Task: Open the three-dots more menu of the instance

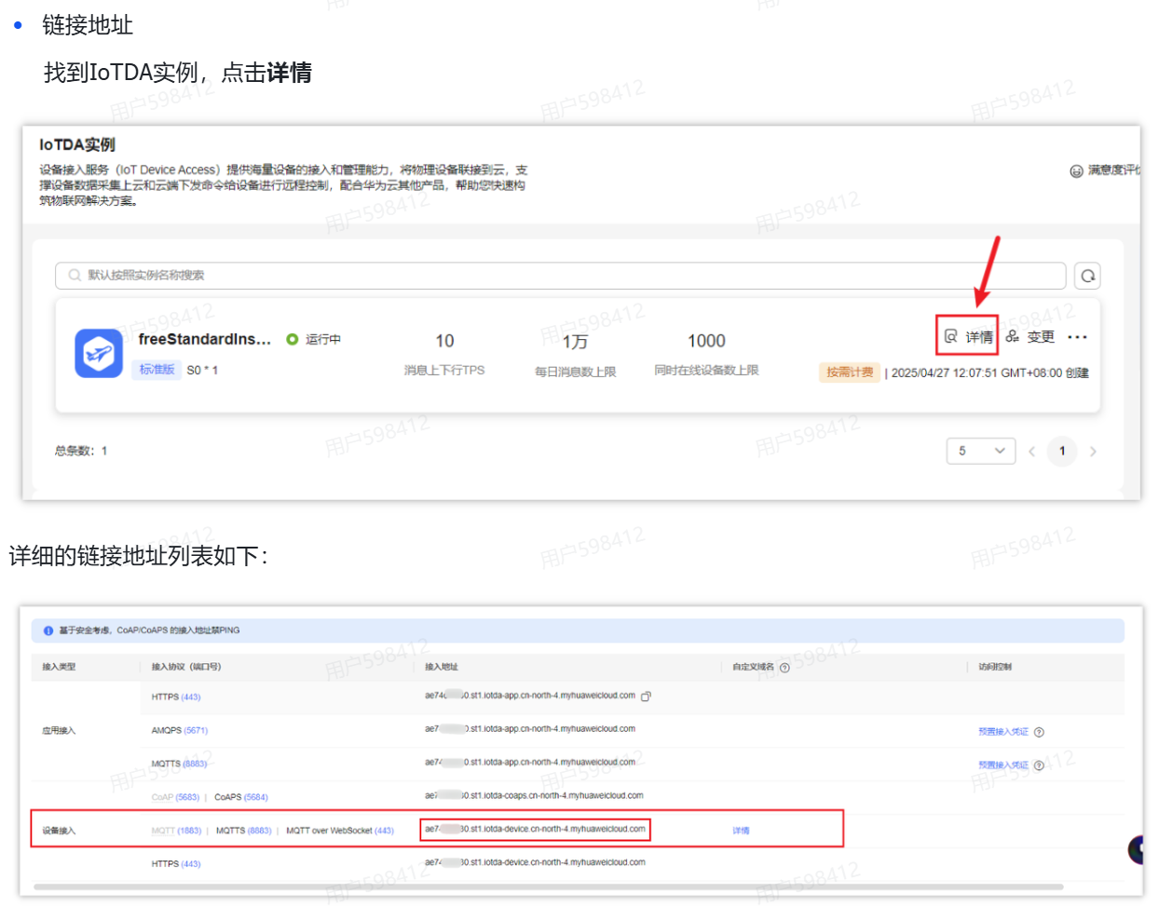Action: tap(1078, 337)
